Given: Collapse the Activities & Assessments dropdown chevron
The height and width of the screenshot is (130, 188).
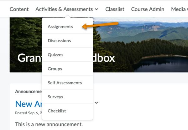Looking at the screenshot, I should [97, 9].
